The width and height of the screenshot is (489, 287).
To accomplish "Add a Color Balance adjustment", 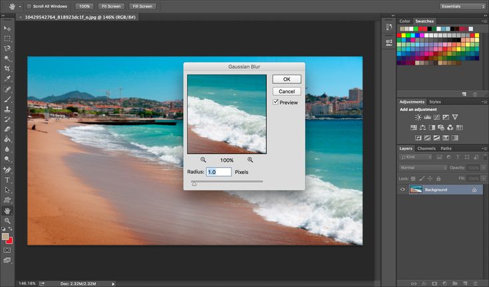I will pyautogui.click(x=422, y=127).
